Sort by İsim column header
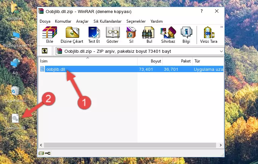 (88, 61)
